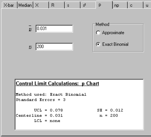Screen dimensions: 151x137
Task: Click the 'Centerline = 0.031' value
Action: pyautogui.click(x=39, y=116)
